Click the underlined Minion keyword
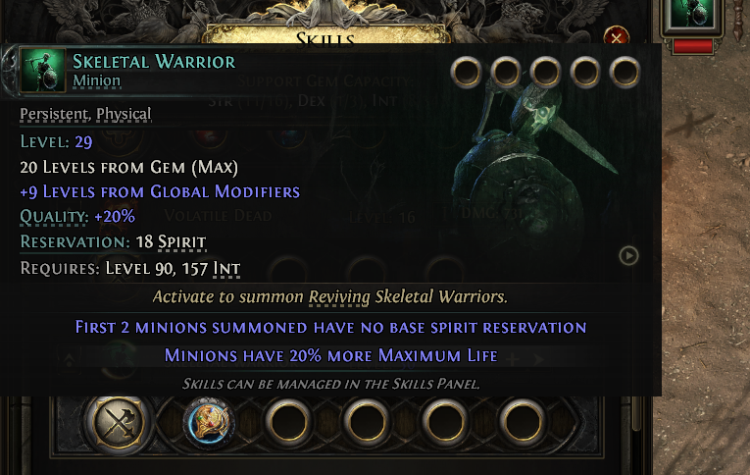The height and width of the screenshot is (475, 750). [x=97, y=80]
